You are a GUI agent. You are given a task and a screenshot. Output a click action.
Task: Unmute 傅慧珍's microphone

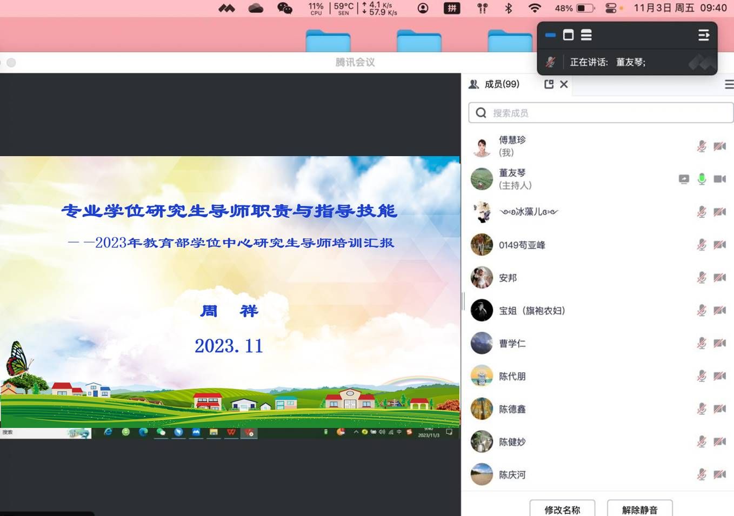701,146
